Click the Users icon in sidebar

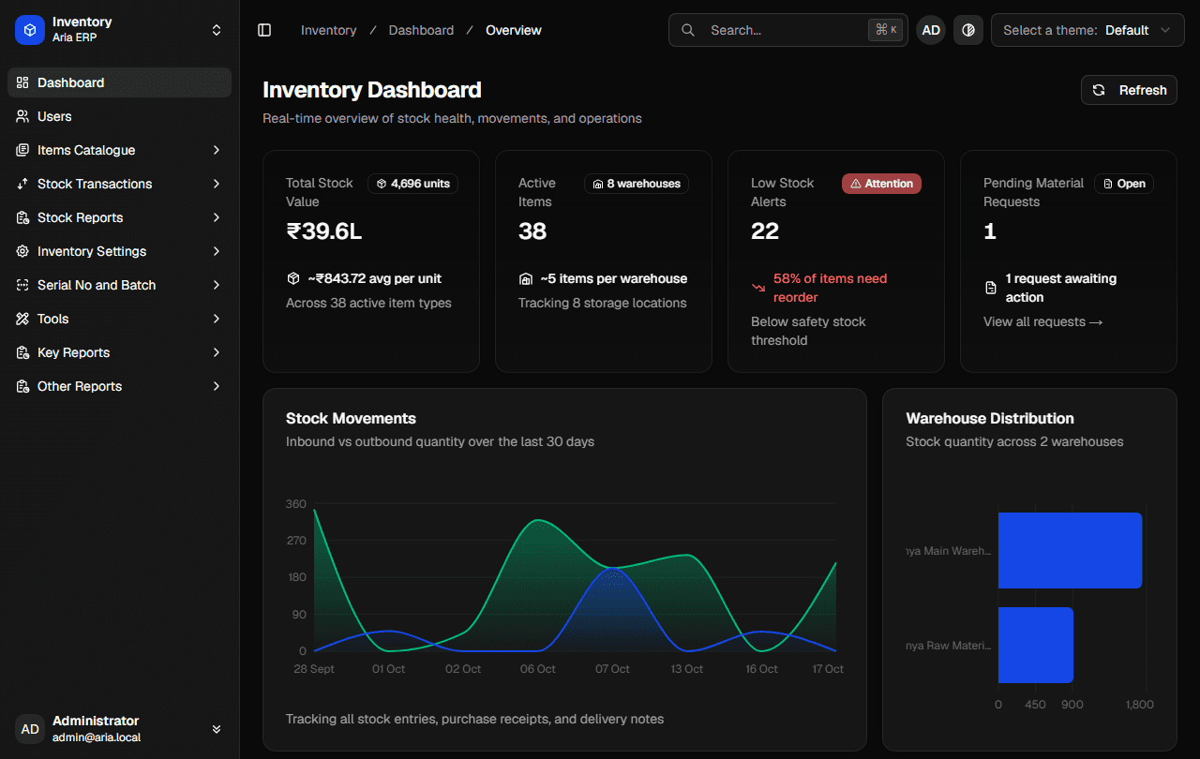(x=22, y=116)
